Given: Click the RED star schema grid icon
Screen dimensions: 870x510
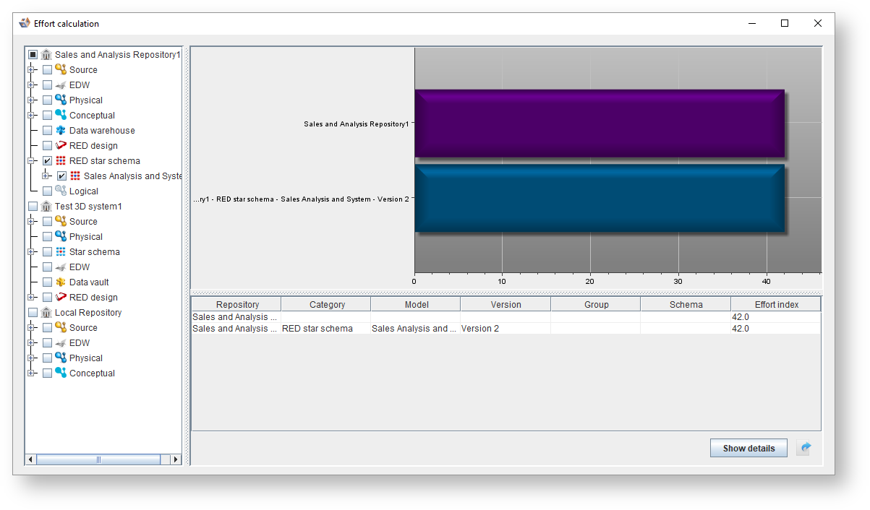Looking at the screenshot, I should [61, 161].
